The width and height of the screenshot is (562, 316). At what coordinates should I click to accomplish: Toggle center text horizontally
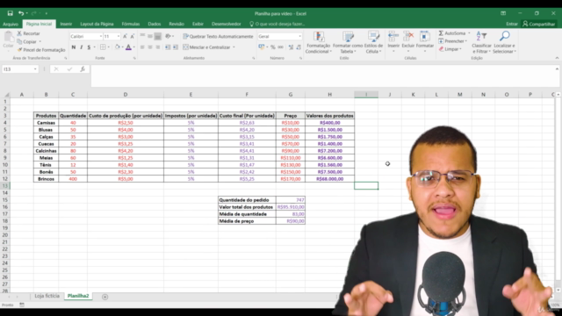[x=150, y=47]
